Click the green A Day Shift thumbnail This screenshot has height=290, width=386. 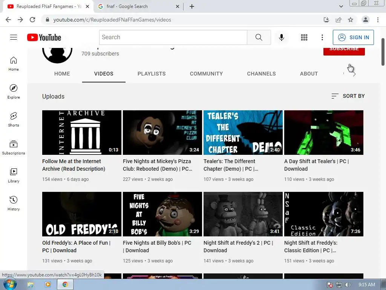[324, 133]
